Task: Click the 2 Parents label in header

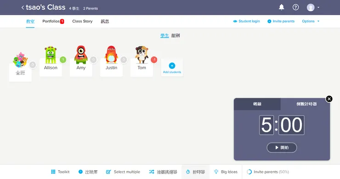Action: [91, 8]
